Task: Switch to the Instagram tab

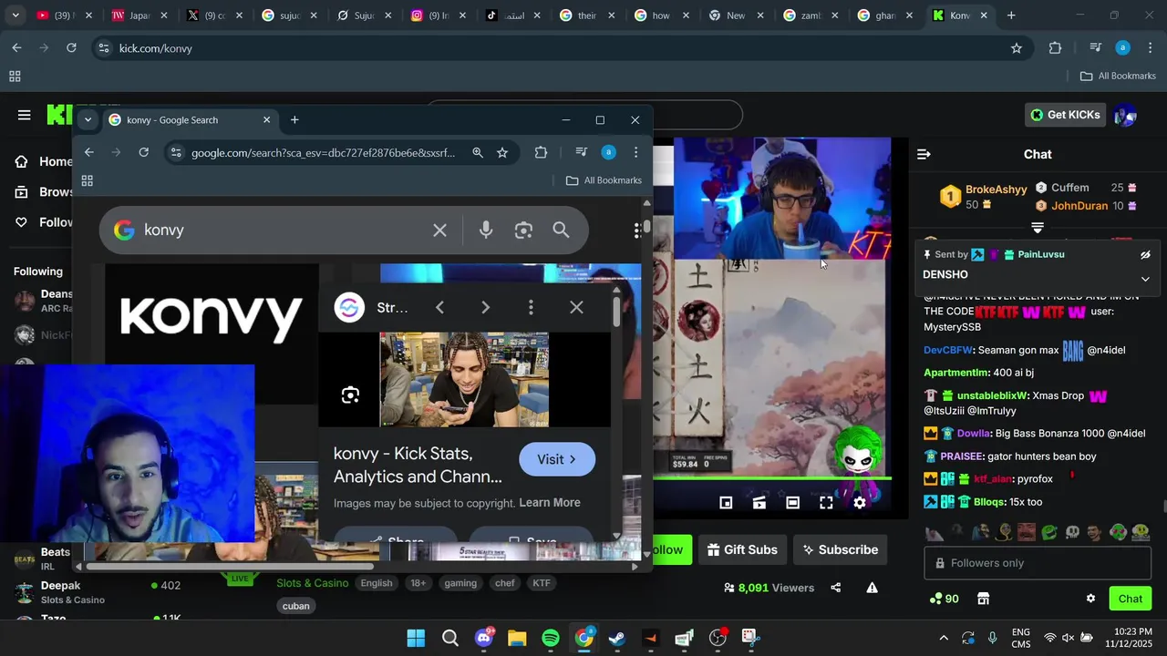Action: [x=436, y=15]
